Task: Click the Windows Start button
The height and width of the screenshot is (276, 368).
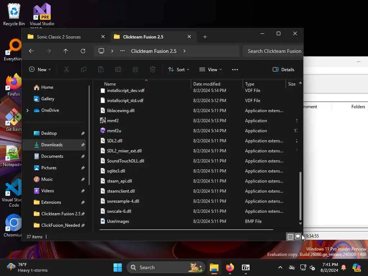Action: click(x=118, y=267)
